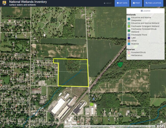Viewport: 166px width, 128px height.
Task: Click the Freshwater Pond legend swatch
Action: point(129,35)
